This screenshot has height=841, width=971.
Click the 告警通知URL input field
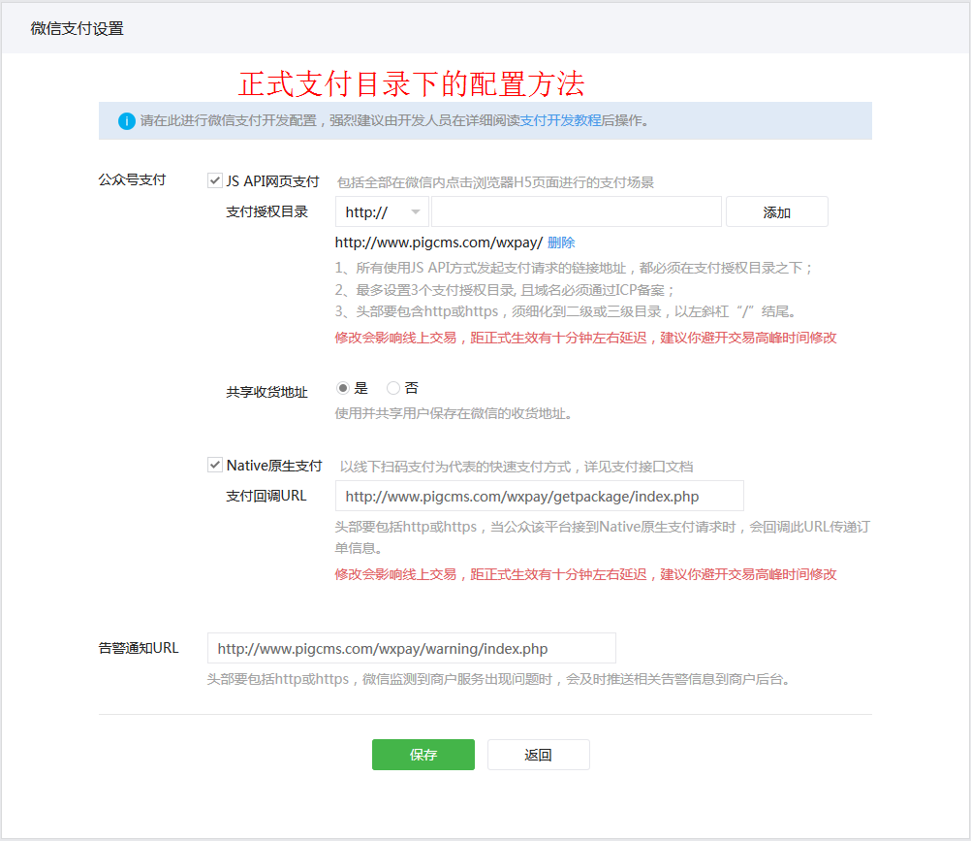tap(412, 648)
